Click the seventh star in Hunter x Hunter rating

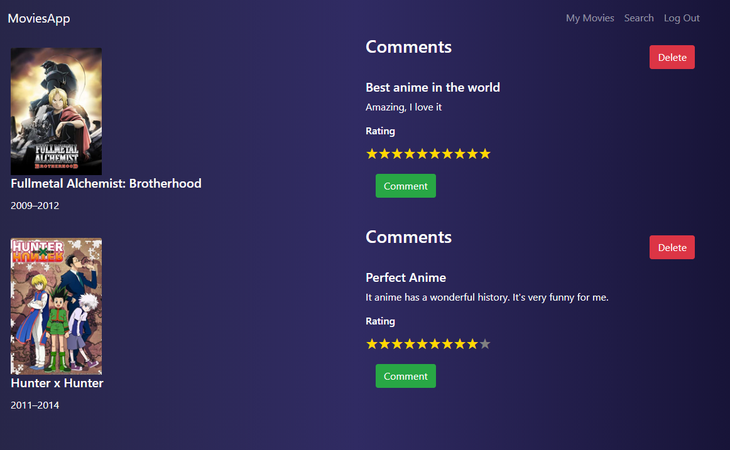pyautogui.click(x=447, y=344)
